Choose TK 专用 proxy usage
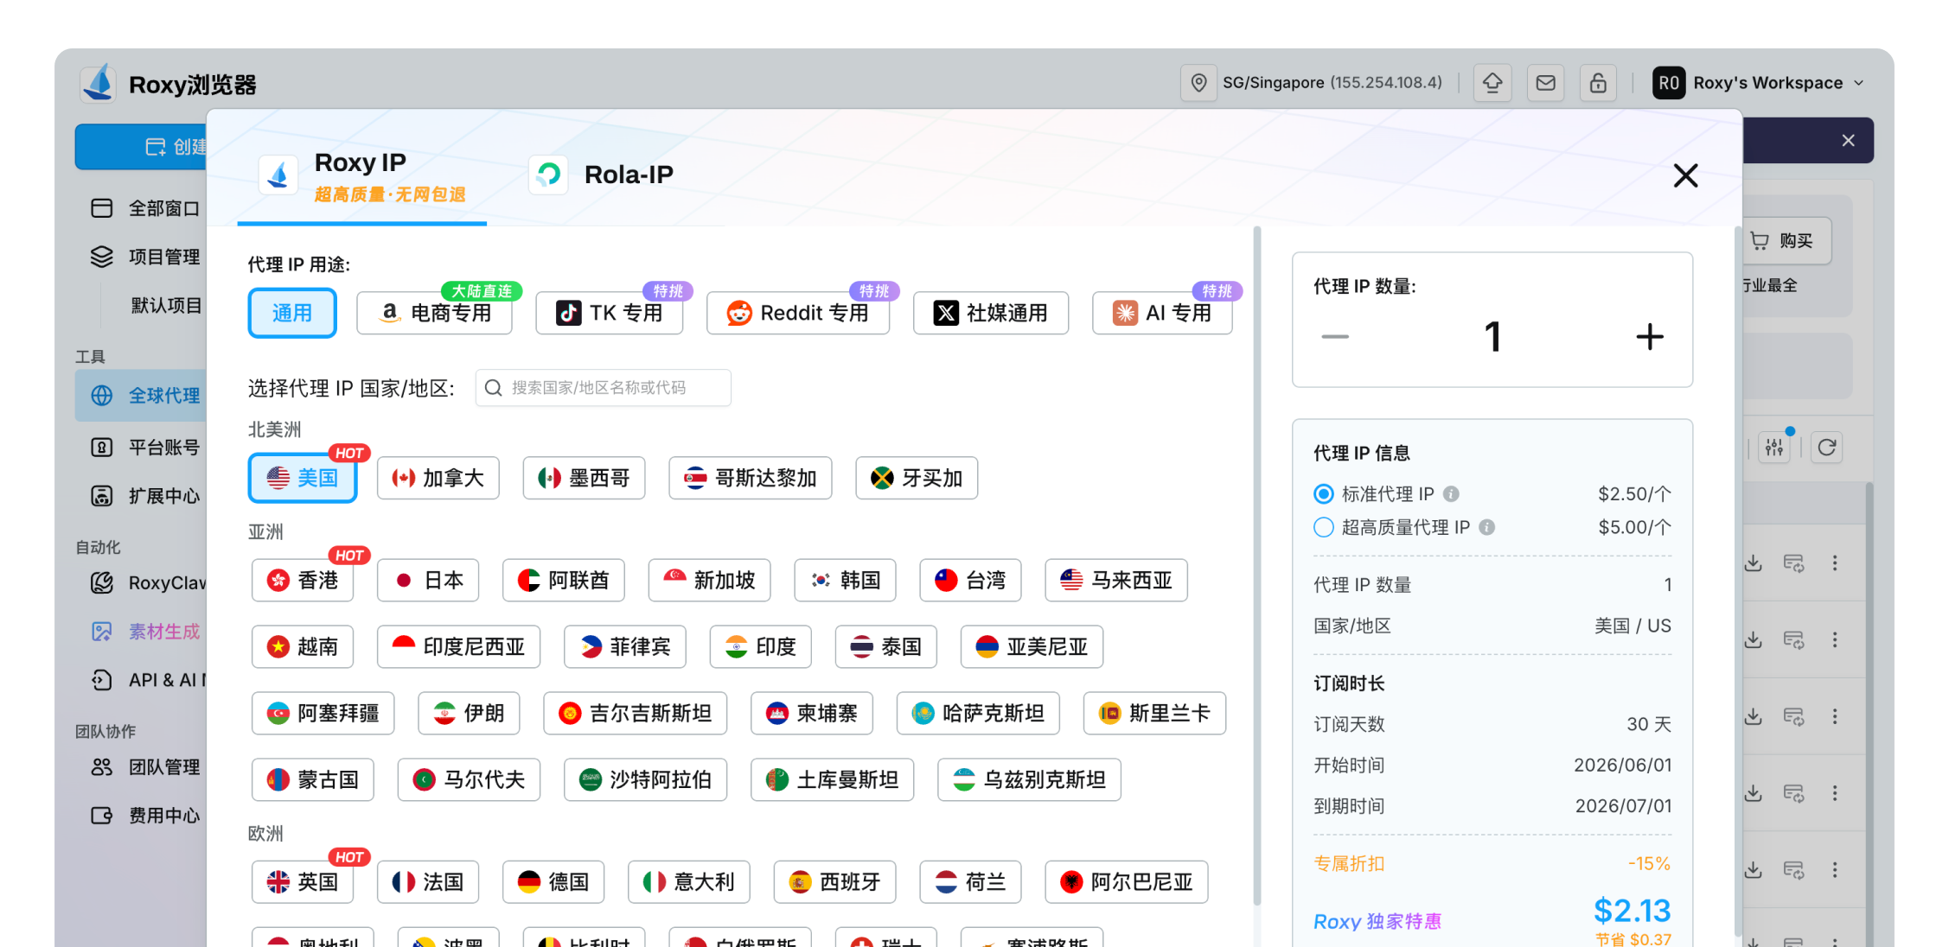This screenshot has width=1949, height=947. coord(609,313)
